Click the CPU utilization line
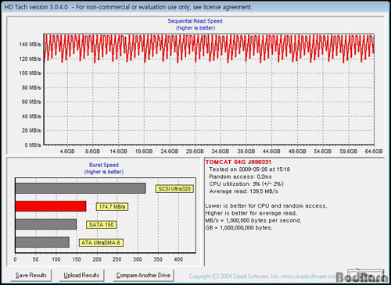 pos(246,184)
